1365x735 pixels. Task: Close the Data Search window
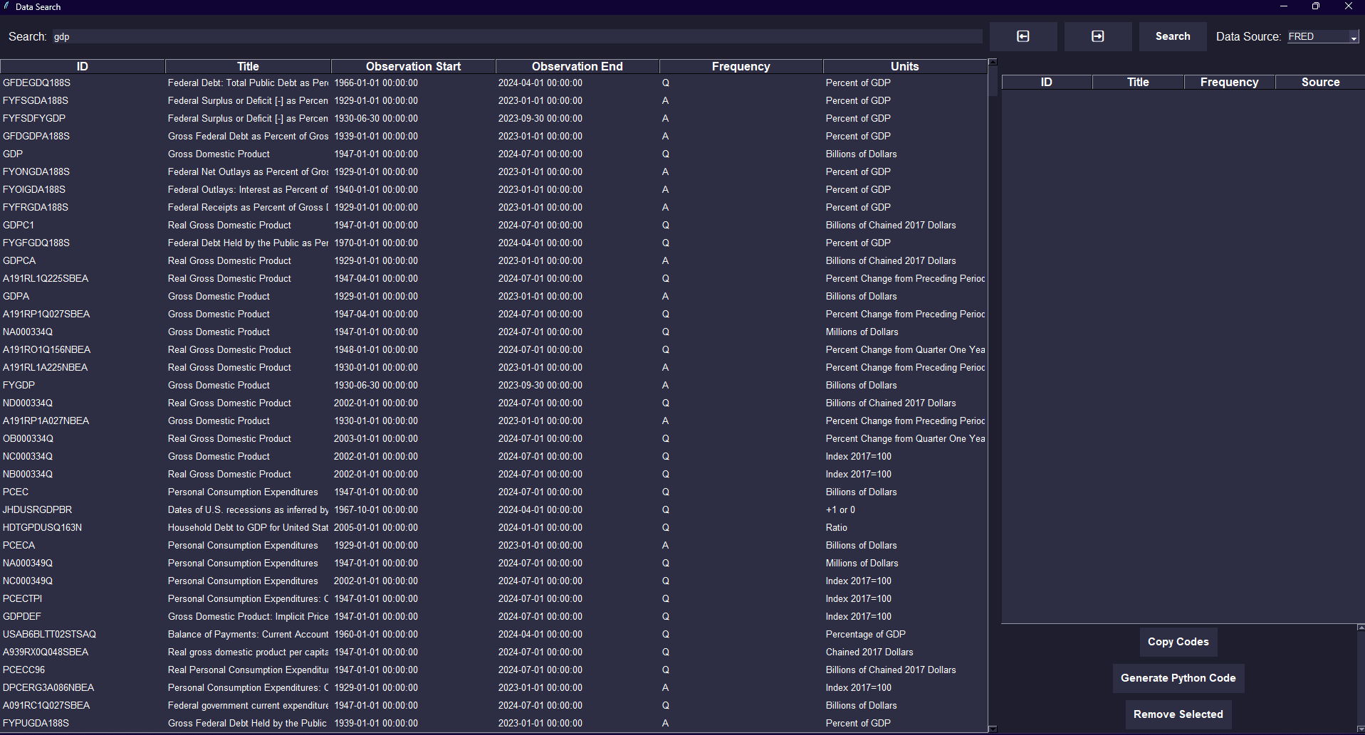1349,6
